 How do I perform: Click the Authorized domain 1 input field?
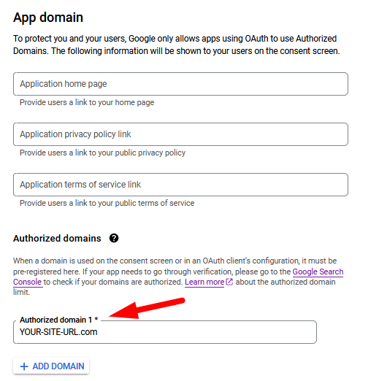click(x=165, y=332)
